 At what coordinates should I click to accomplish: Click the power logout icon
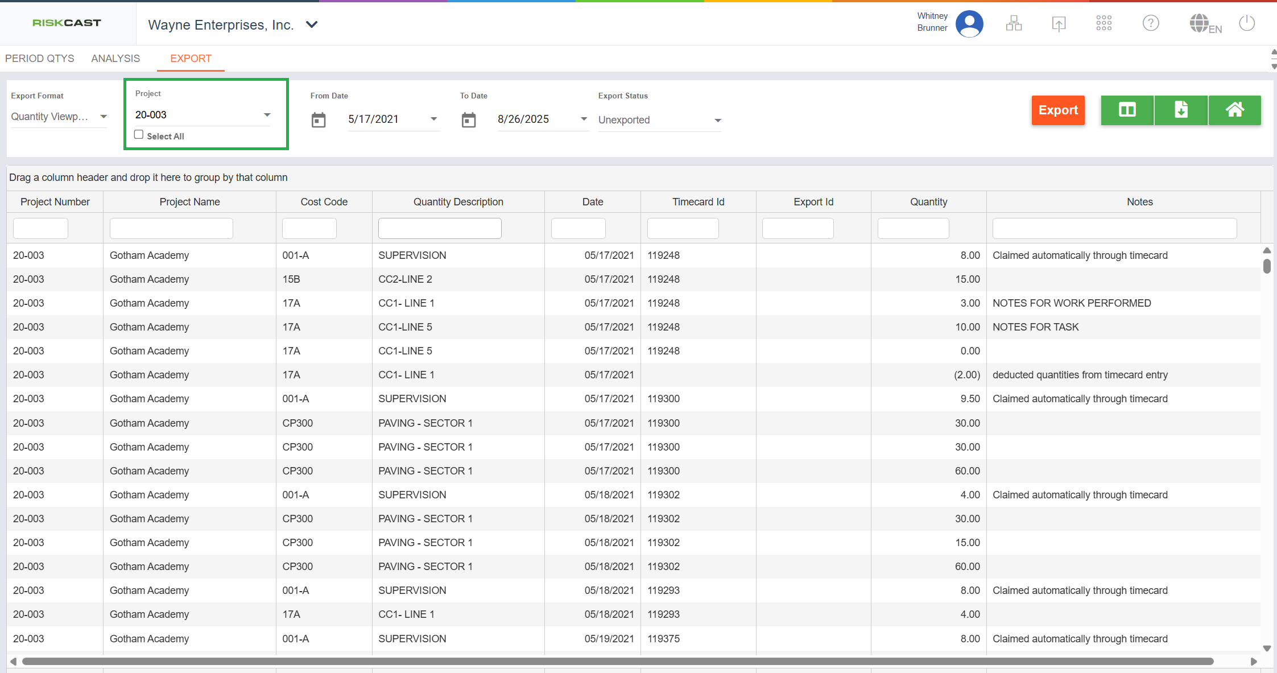click(1247, 23)
